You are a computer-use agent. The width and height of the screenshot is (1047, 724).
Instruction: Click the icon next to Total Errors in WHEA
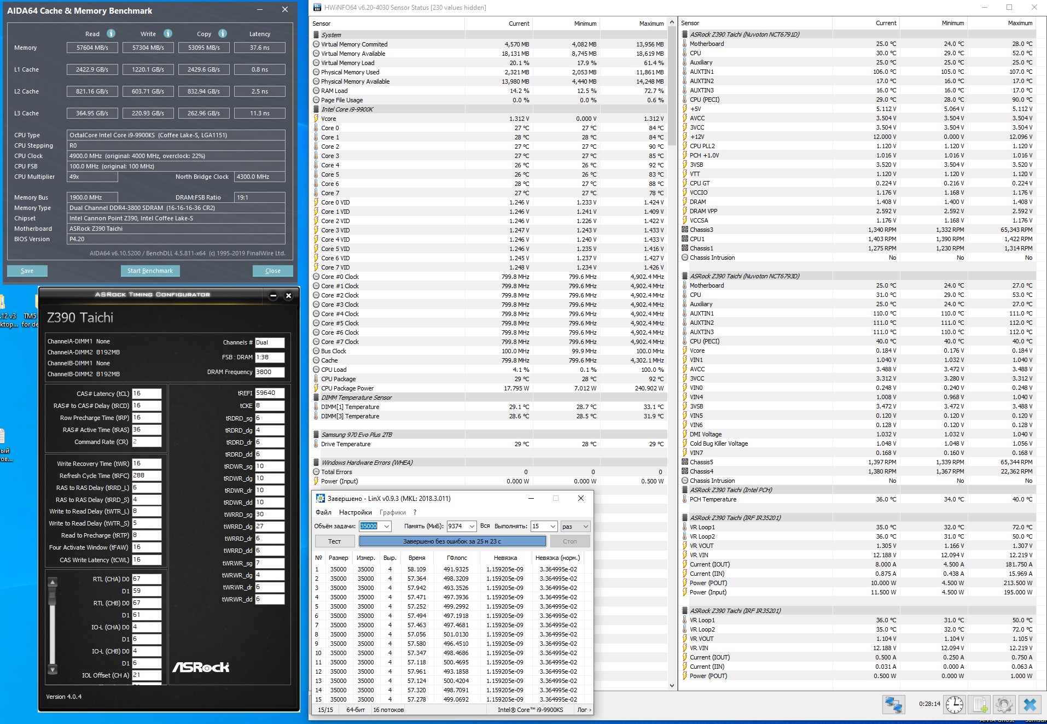click(316, 472)
